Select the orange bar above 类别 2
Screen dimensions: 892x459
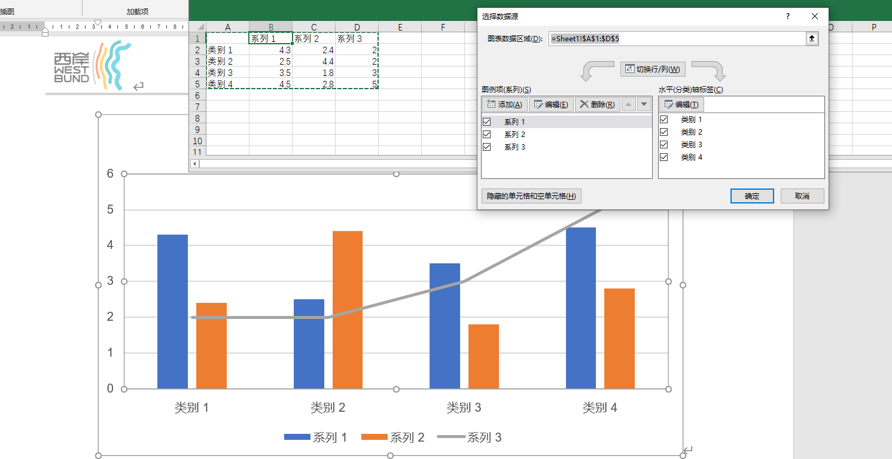348,310
